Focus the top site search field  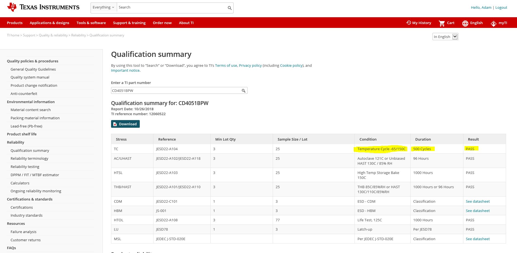(172, 8)
